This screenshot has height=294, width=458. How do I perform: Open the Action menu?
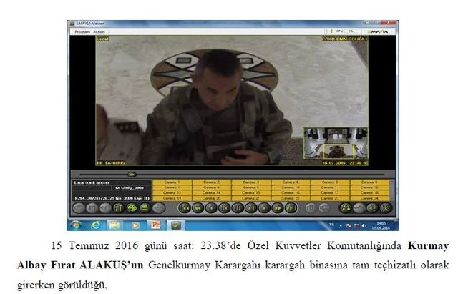coord(98,31)
